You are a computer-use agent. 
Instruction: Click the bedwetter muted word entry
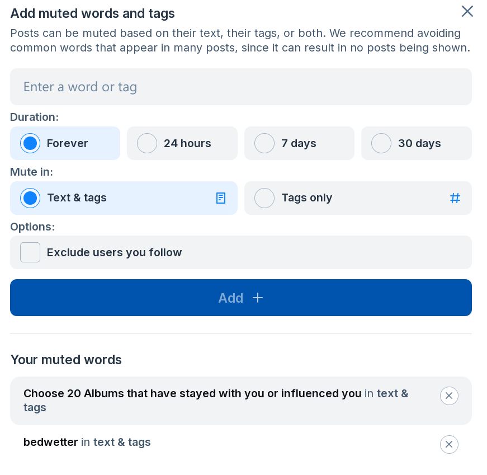tap(51, 442)
